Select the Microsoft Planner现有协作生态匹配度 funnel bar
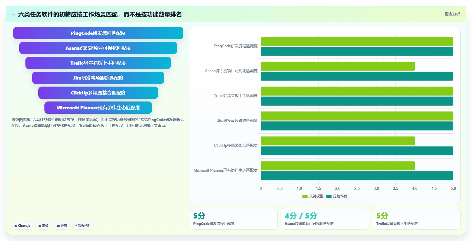The width and height of the screenshot is (472, 241). point(98,108)
